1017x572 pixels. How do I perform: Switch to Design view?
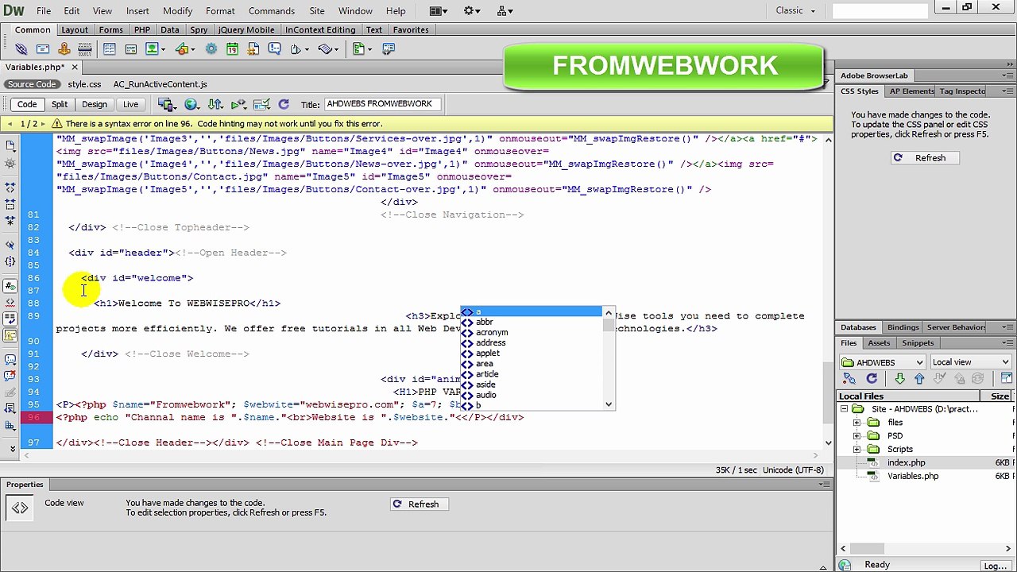point(94,104)
